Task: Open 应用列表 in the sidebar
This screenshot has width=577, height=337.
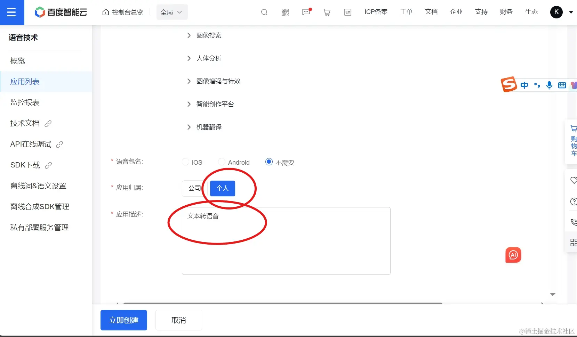Action: (46, 82)
